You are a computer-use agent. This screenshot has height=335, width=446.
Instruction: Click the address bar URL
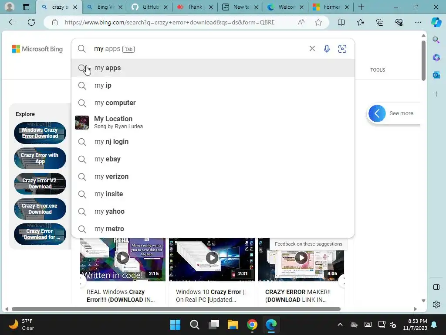169,22
